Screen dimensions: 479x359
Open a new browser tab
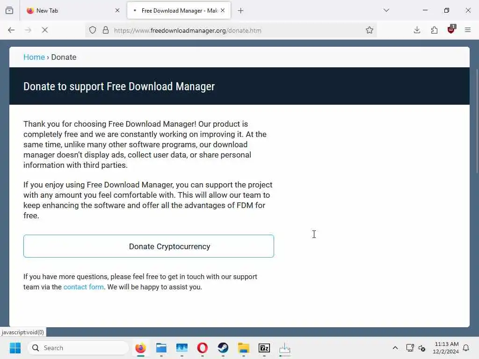(x=241, y=11)
